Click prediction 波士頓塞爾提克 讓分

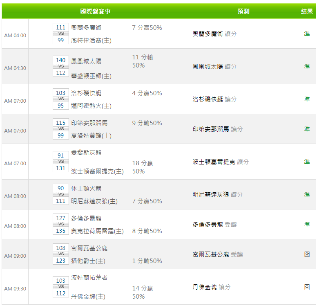221,162
